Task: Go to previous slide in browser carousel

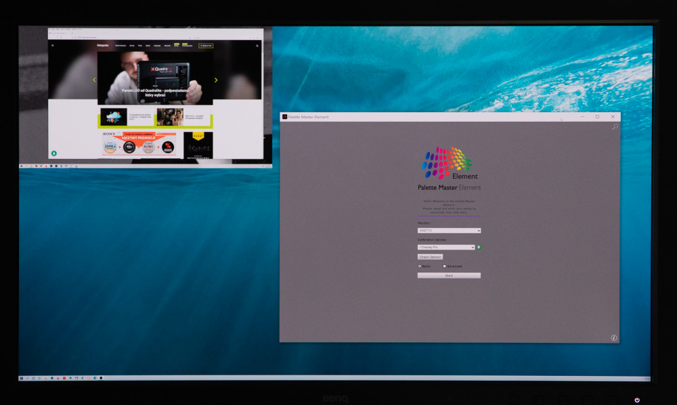Action: [x=94, y=80]
